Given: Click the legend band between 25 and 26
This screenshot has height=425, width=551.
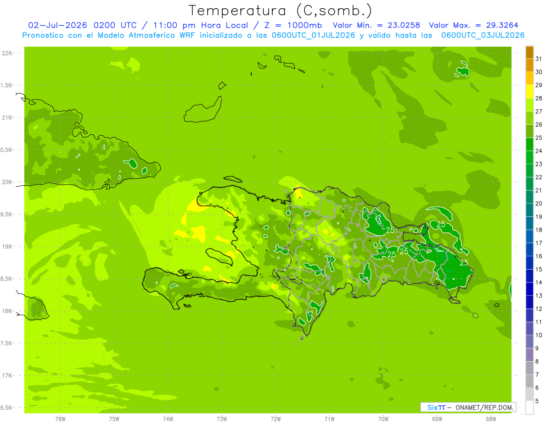Looking at the screenshot, I should click(x=529, y=131).
